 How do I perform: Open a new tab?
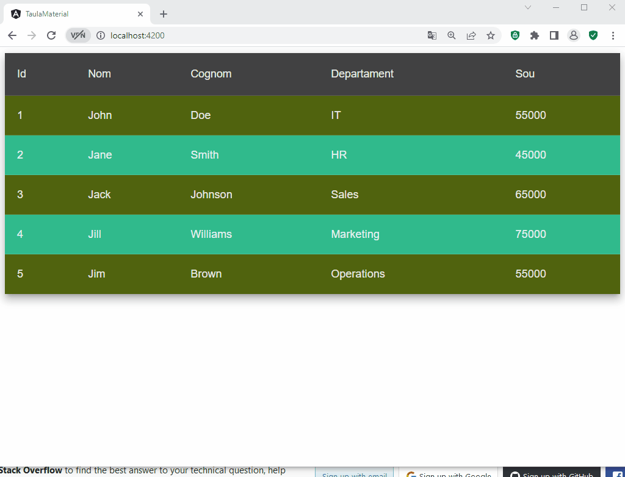coord(164,13)
